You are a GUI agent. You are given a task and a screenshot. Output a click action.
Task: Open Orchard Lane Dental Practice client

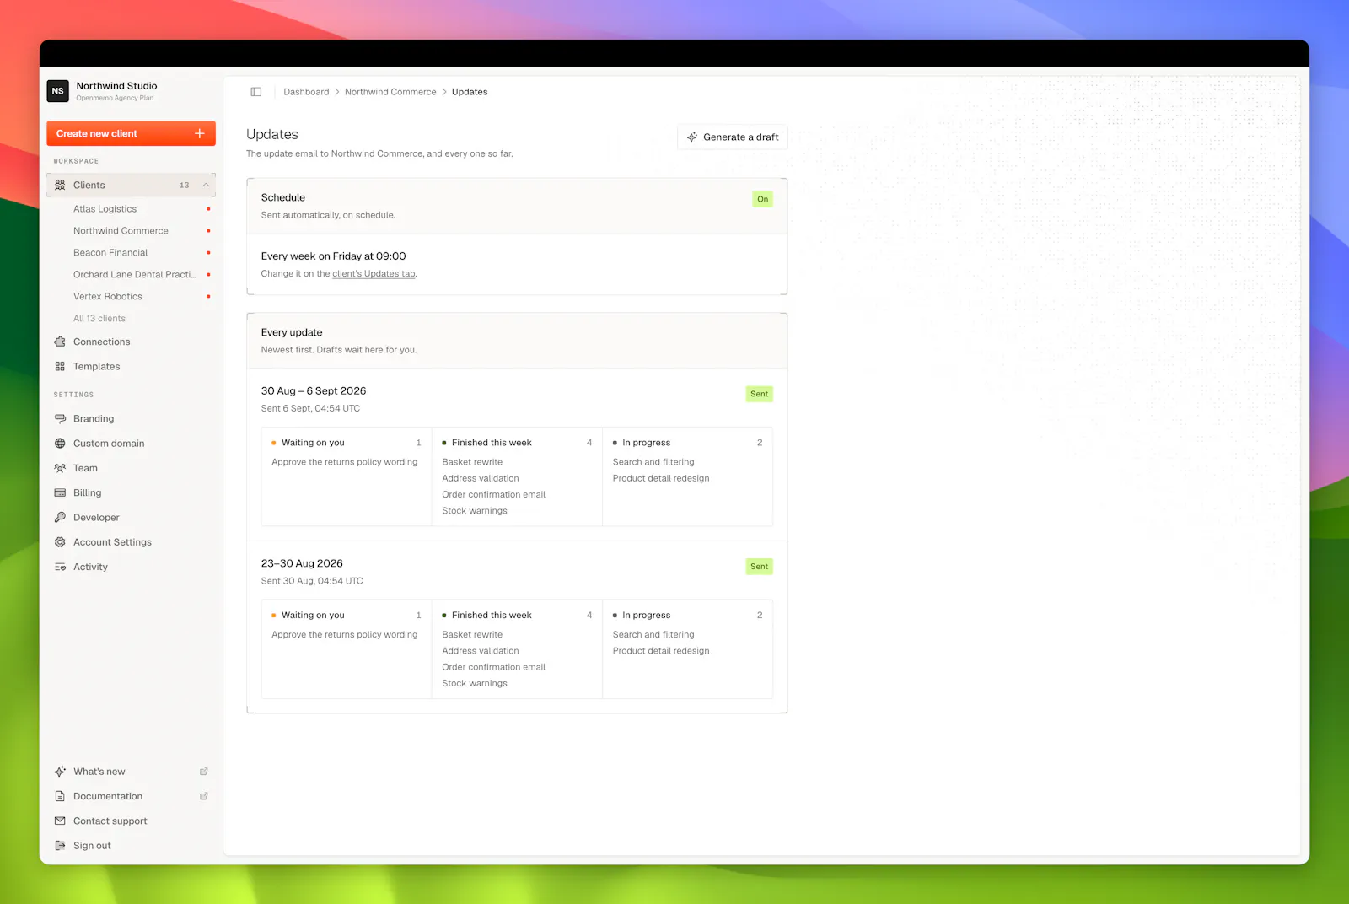click(x=134, y=275)
